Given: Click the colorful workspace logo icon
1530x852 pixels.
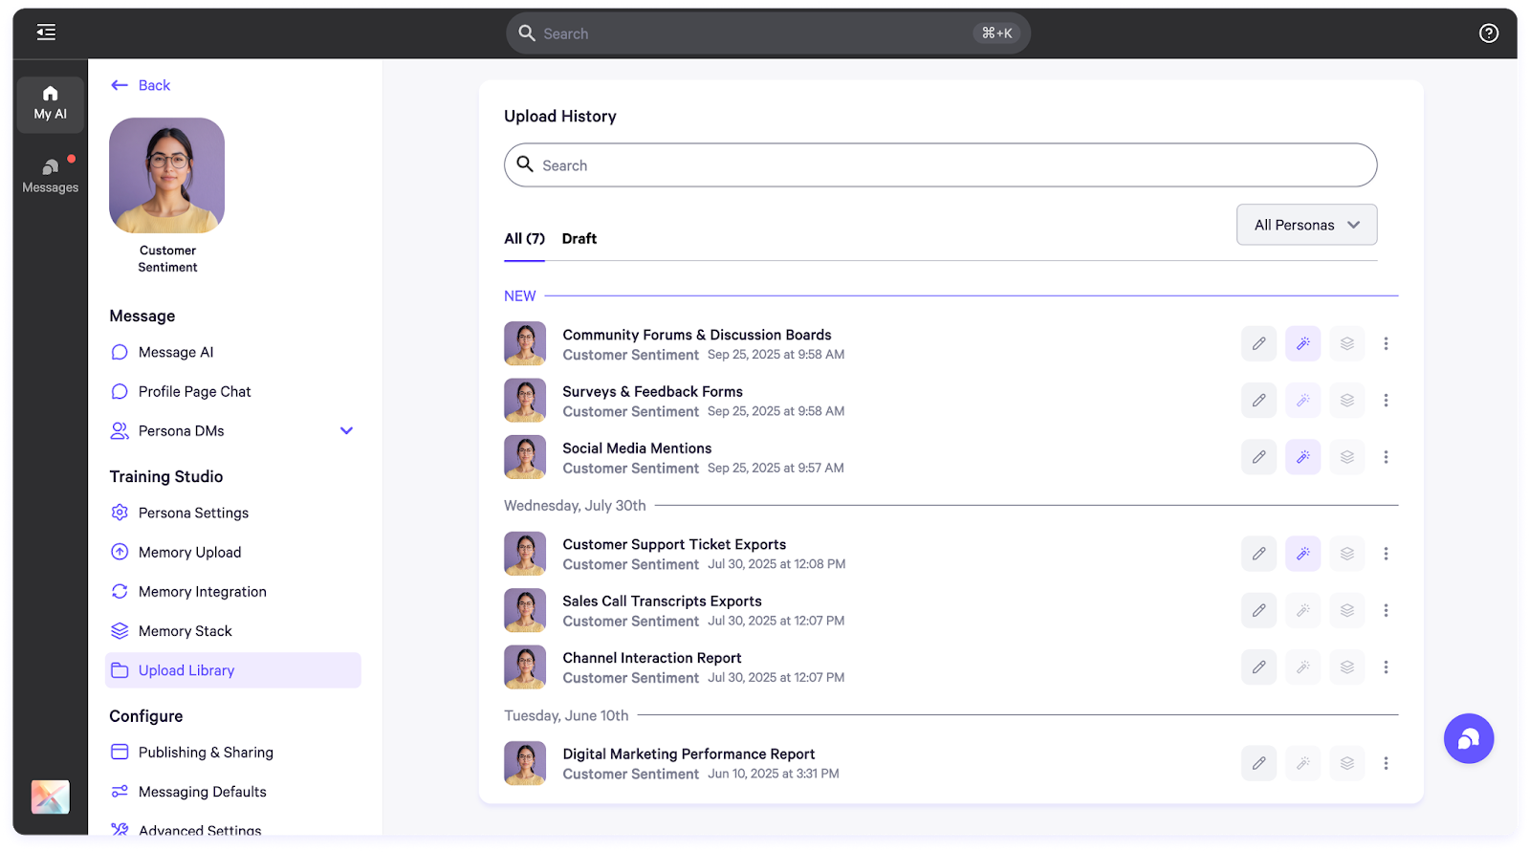Looking at the screenshot, I should [x=51, y=797].
